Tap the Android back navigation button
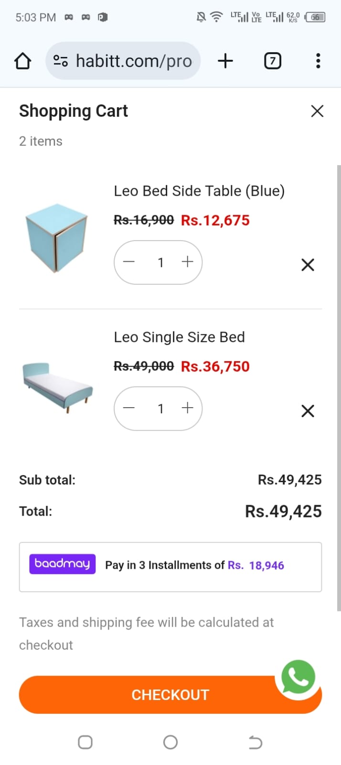341x765 pixels. coord(255,742)
